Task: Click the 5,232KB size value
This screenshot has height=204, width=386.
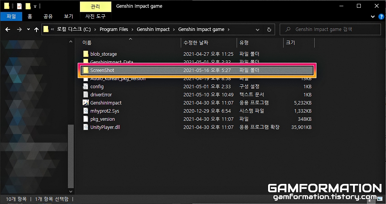Action: point(303,103)
